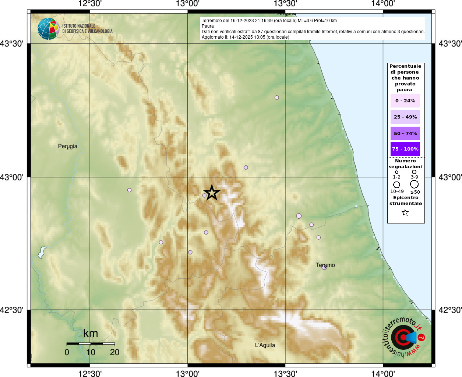Click the INGV globe logo
The image size is (462, 377).
point(49,29)
